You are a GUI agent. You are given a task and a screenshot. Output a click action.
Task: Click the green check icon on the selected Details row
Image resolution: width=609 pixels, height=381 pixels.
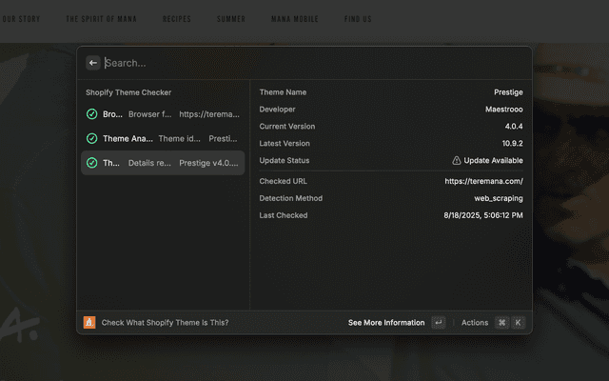(x=91, y=163)
